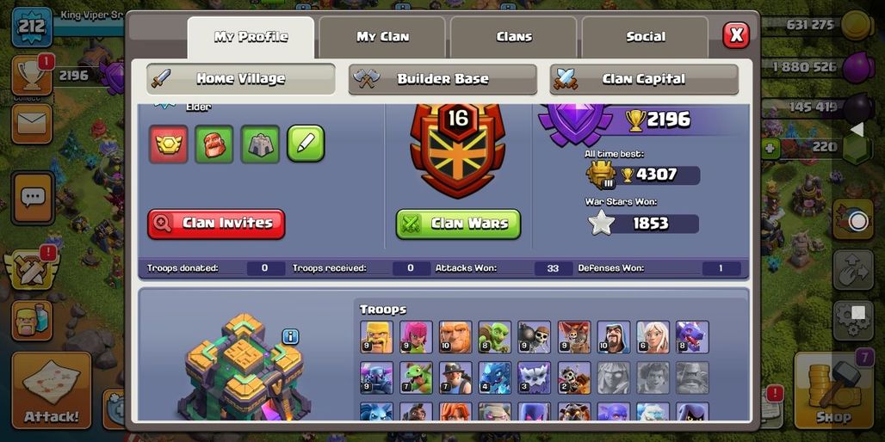Toggle the green castle label
Screen dimensions: 885x442
260,144
